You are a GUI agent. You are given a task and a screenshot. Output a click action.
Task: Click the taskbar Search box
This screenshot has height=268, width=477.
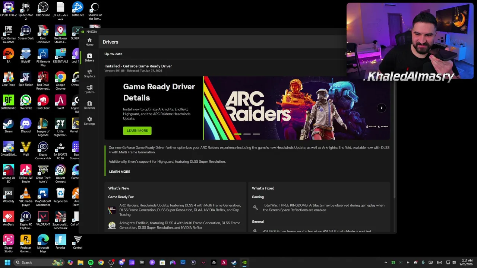click(39, 262)
